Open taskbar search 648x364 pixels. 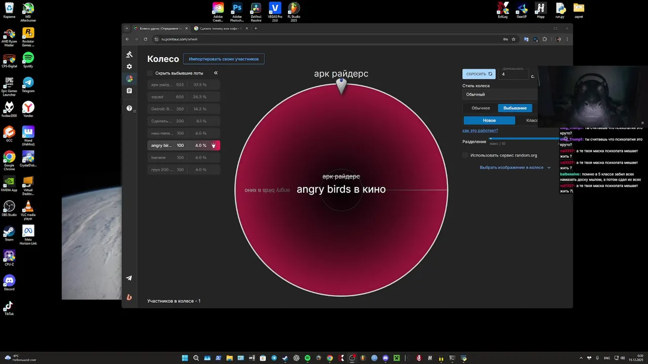(x=196, y=358)
